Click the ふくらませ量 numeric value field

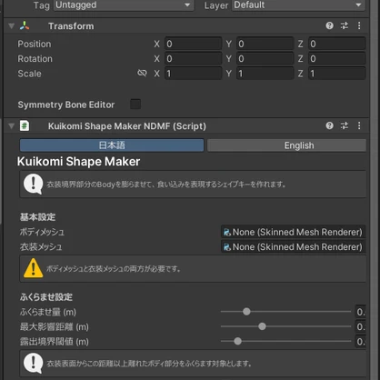click(360, 312)
